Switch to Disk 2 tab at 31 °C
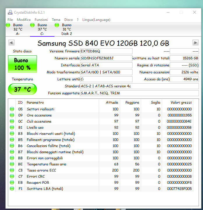The image size is (203, 210). point(67,29)
